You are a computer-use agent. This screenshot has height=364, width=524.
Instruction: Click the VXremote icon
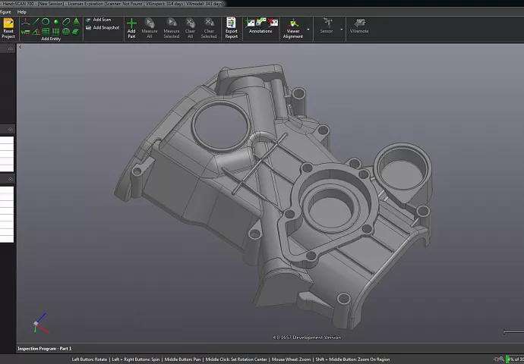pos(359,24)
